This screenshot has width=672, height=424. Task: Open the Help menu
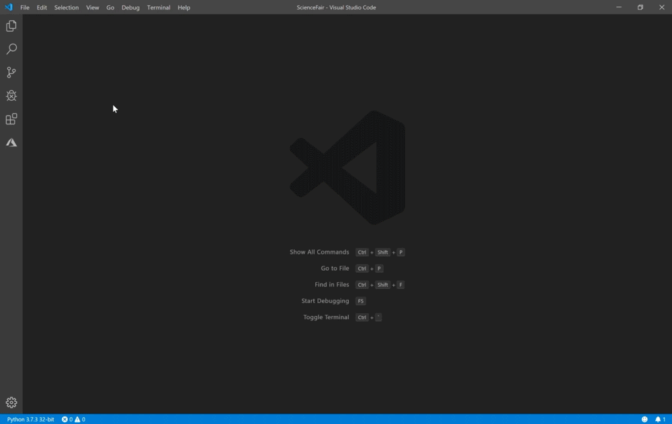pos(184,7)
